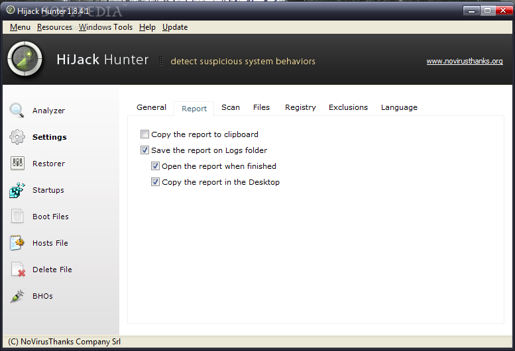Show the Exclusions tab

pos(348,107)
